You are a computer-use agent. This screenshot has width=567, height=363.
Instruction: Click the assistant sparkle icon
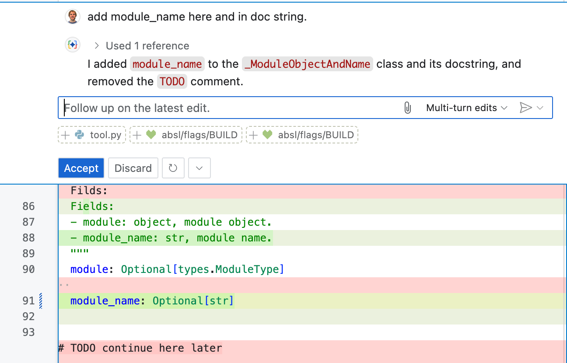[x=73, y=45]
